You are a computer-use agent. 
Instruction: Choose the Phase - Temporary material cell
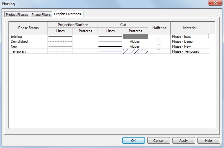click(190, 51)
